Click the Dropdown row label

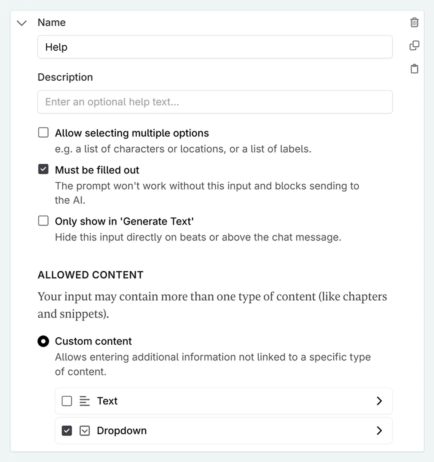point(122,430)
